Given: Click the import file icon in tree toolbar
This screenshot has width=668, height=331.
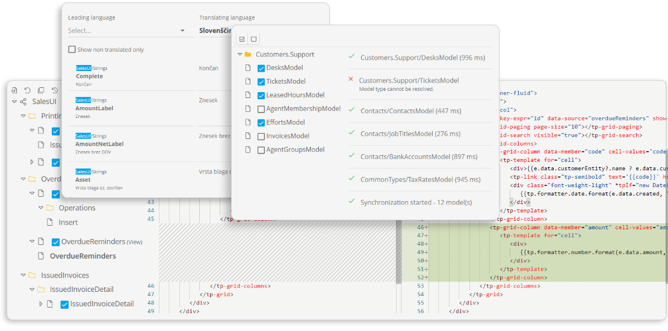Looking at the screenshot, I should click(14, 90).
